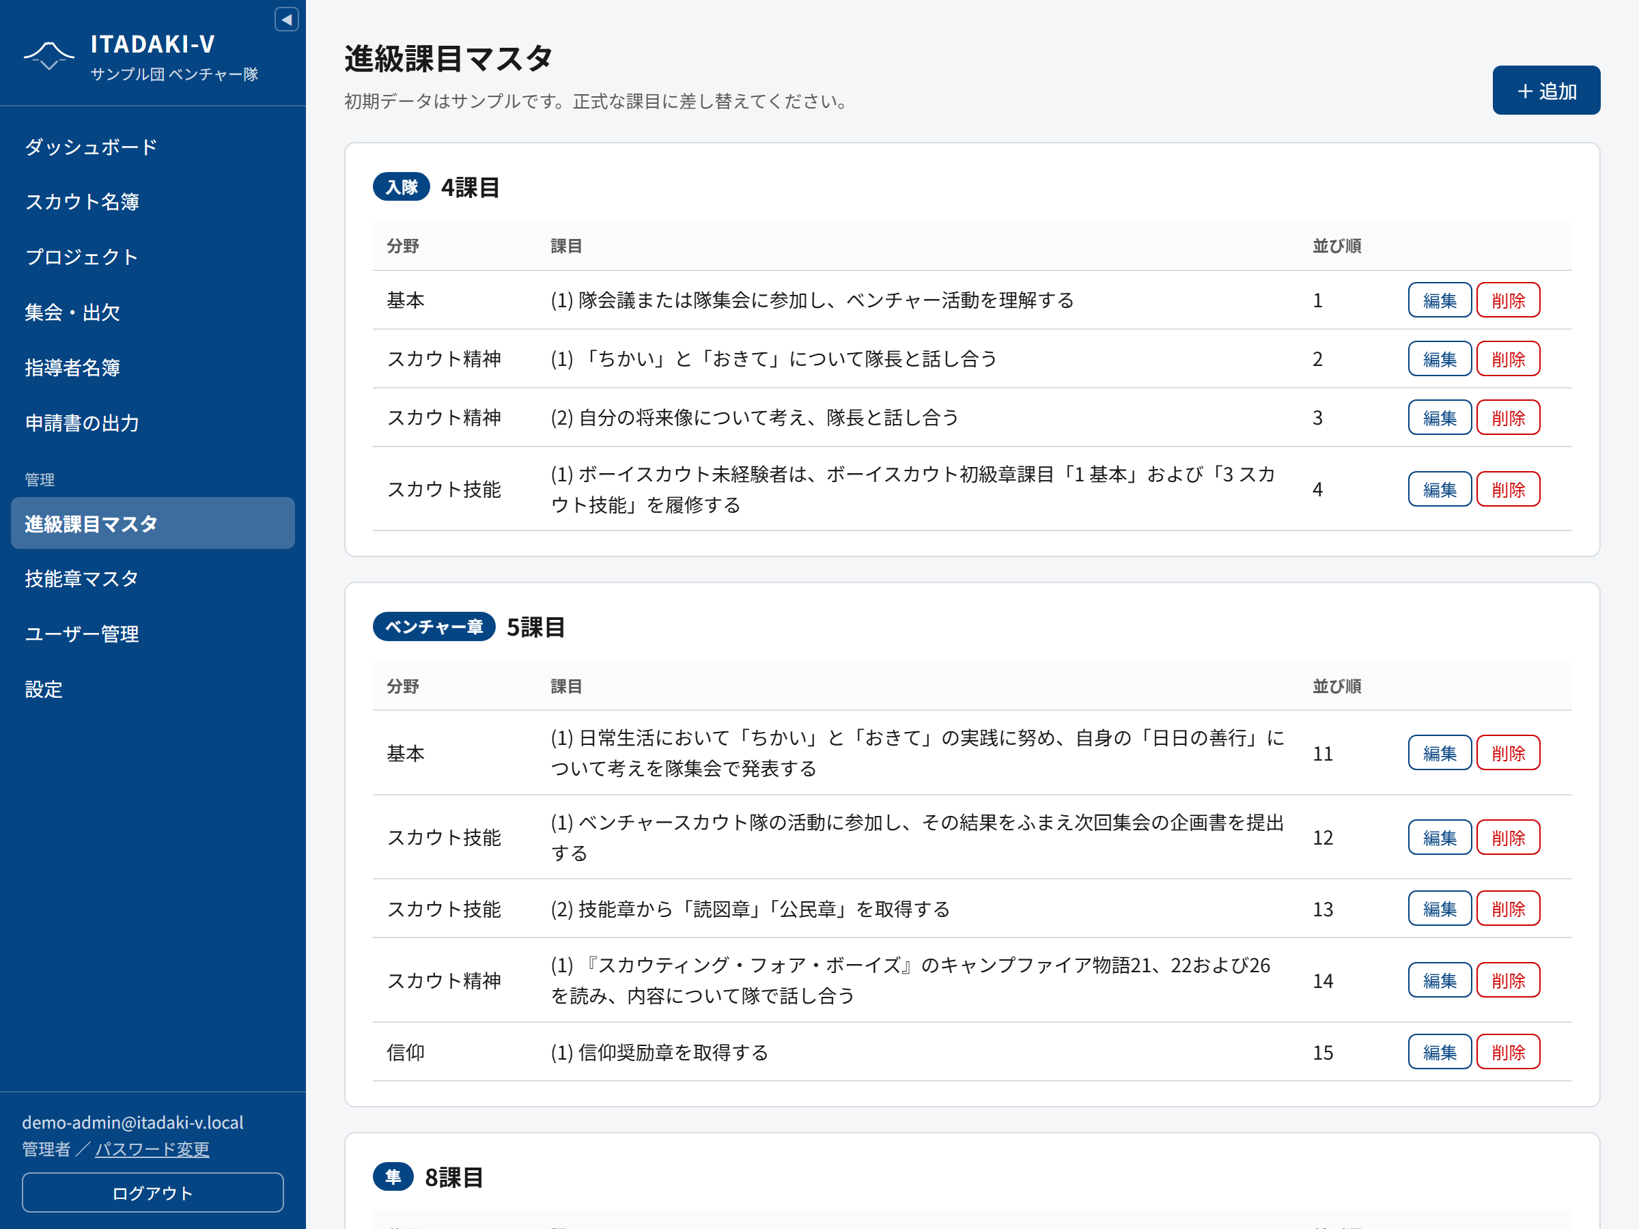Collapse the sidebar with the arrow icon

tap(286, 19)
